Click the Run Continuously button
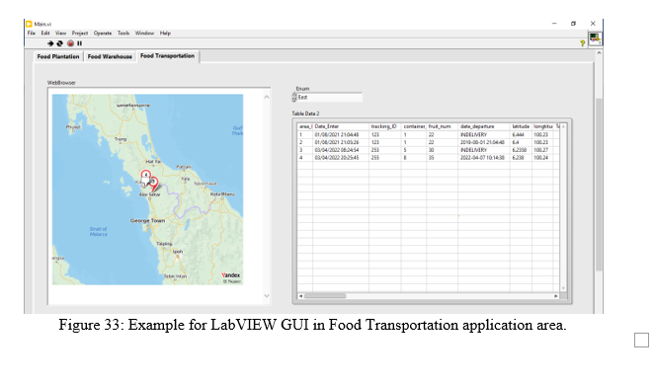 (x=59, y=43)
